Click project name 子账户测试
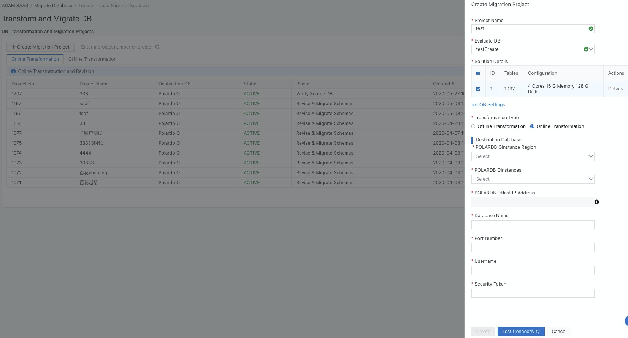 (91, 133)
